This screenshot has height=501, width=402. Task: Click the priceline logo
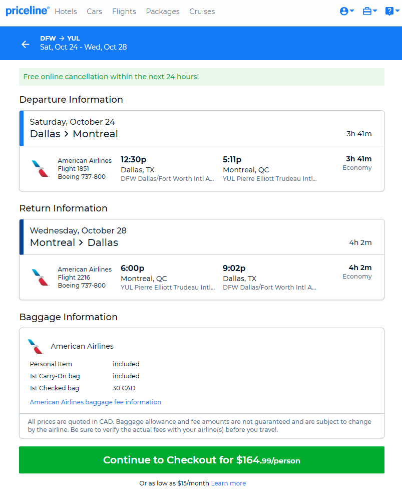click(x=28, y=11)
